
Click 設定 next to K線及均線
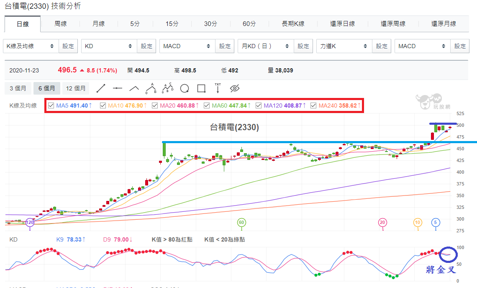[68, 46]
